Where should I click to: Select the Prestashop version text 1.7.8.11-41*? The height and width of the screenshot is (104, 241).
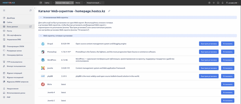pyautogui.click(x=66, y=52)
